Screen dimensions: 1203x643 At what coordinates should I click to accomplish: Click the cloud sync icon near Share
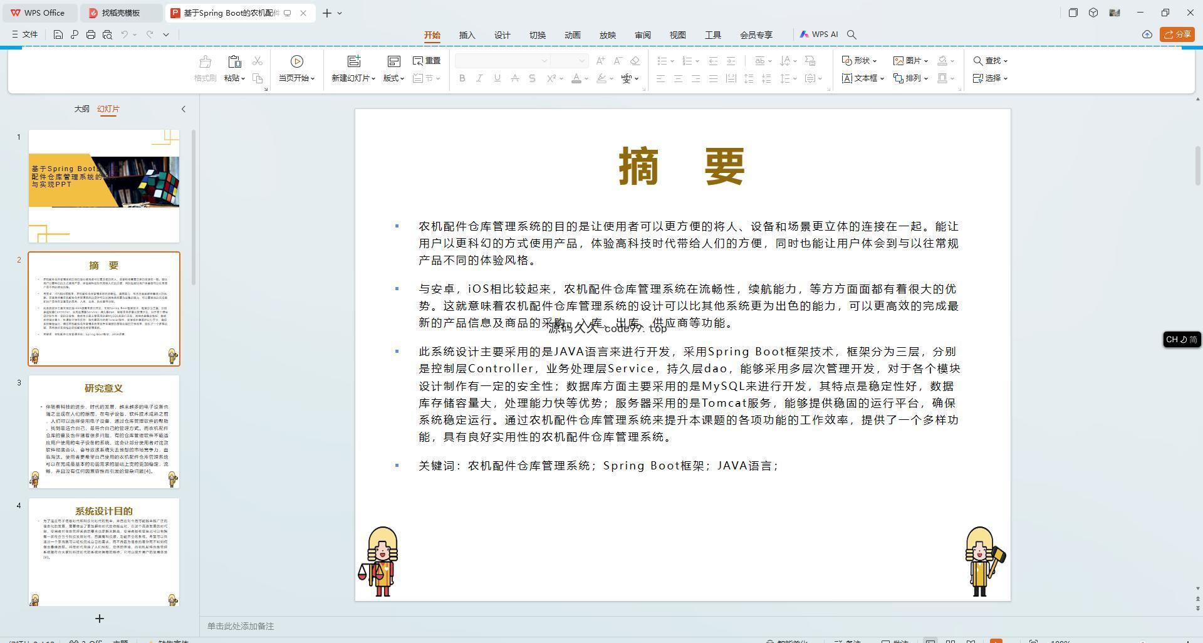(x=1147, y=34)
